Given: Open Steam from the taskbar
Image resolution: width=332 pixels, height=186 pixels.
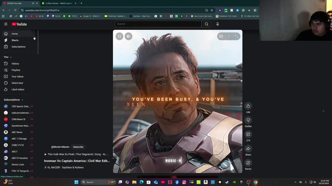Looking at the screenshot, I should (x=227, y=182).
